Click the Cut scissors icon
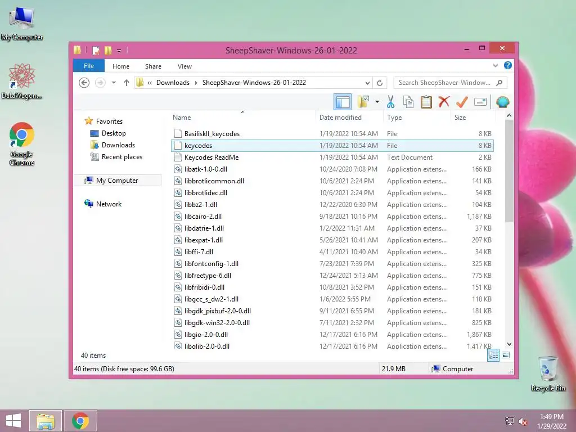Image resolution: width=576 pixels, height=432 pixels. [390, 102]
